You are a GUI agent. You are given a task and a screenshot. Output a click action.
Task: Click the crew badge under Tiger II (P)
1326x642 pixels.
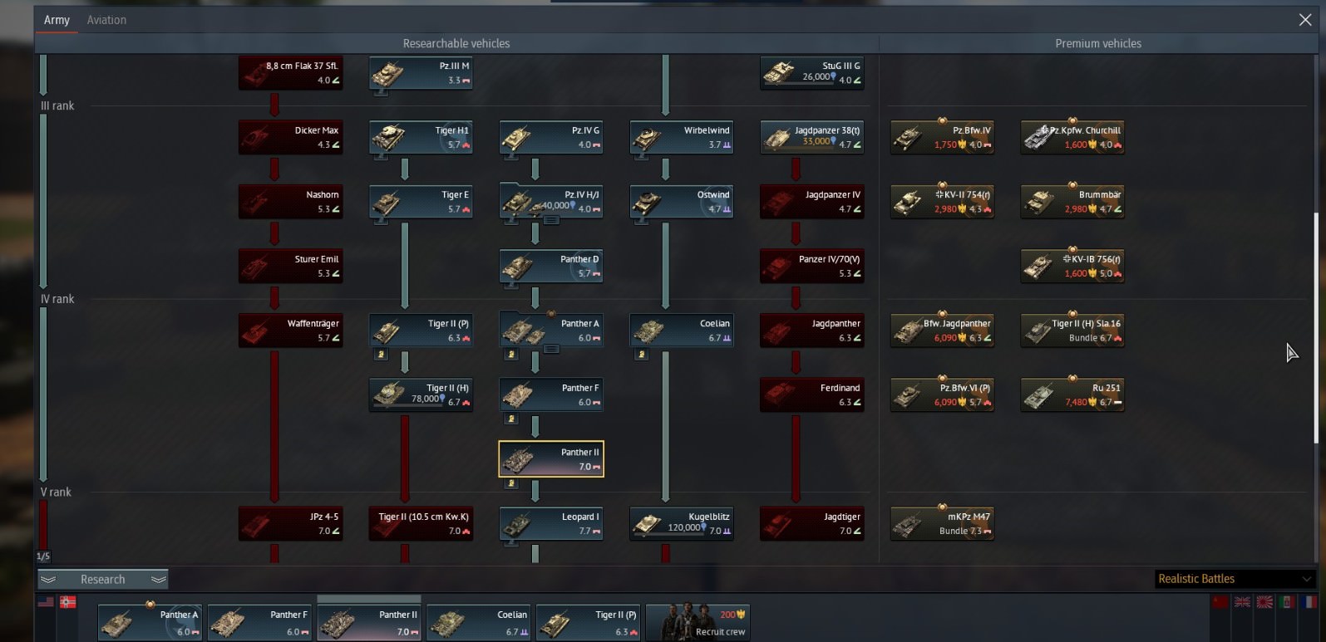381,355
